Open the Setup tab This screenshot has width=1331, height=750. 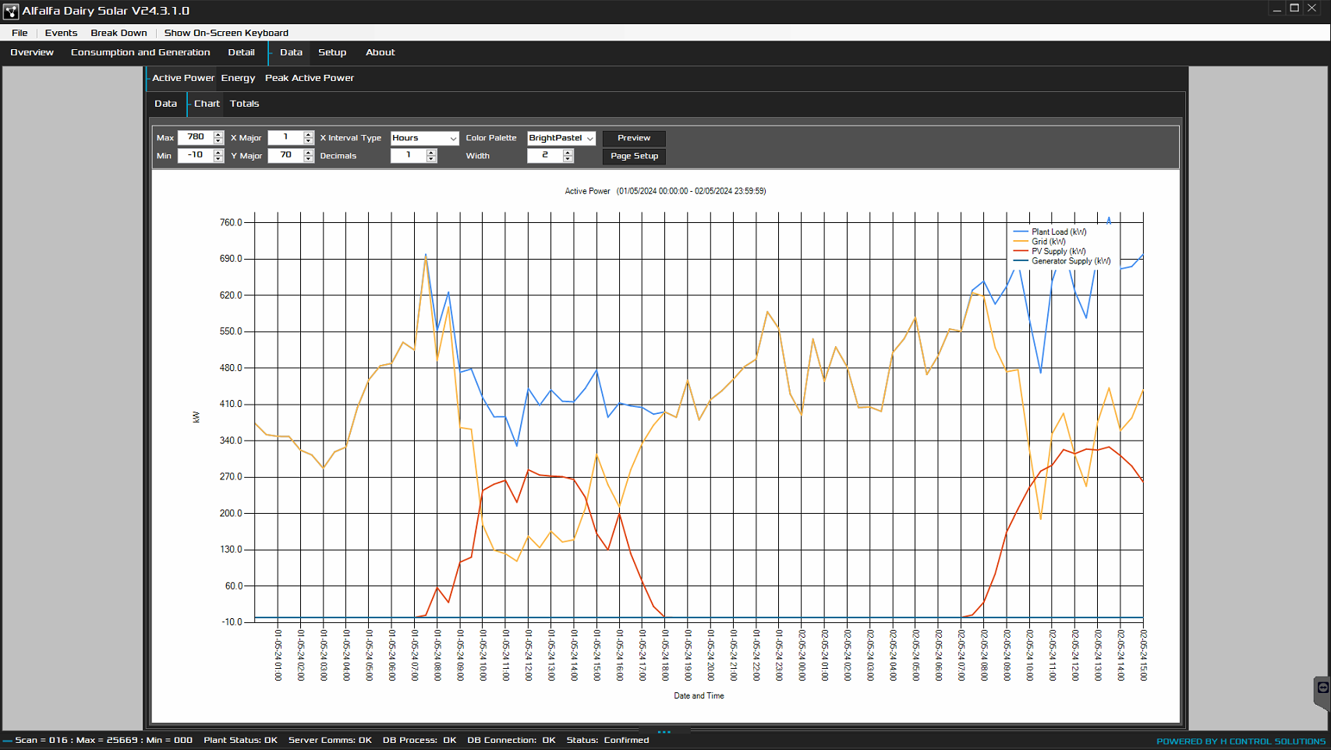pos(332,52)
